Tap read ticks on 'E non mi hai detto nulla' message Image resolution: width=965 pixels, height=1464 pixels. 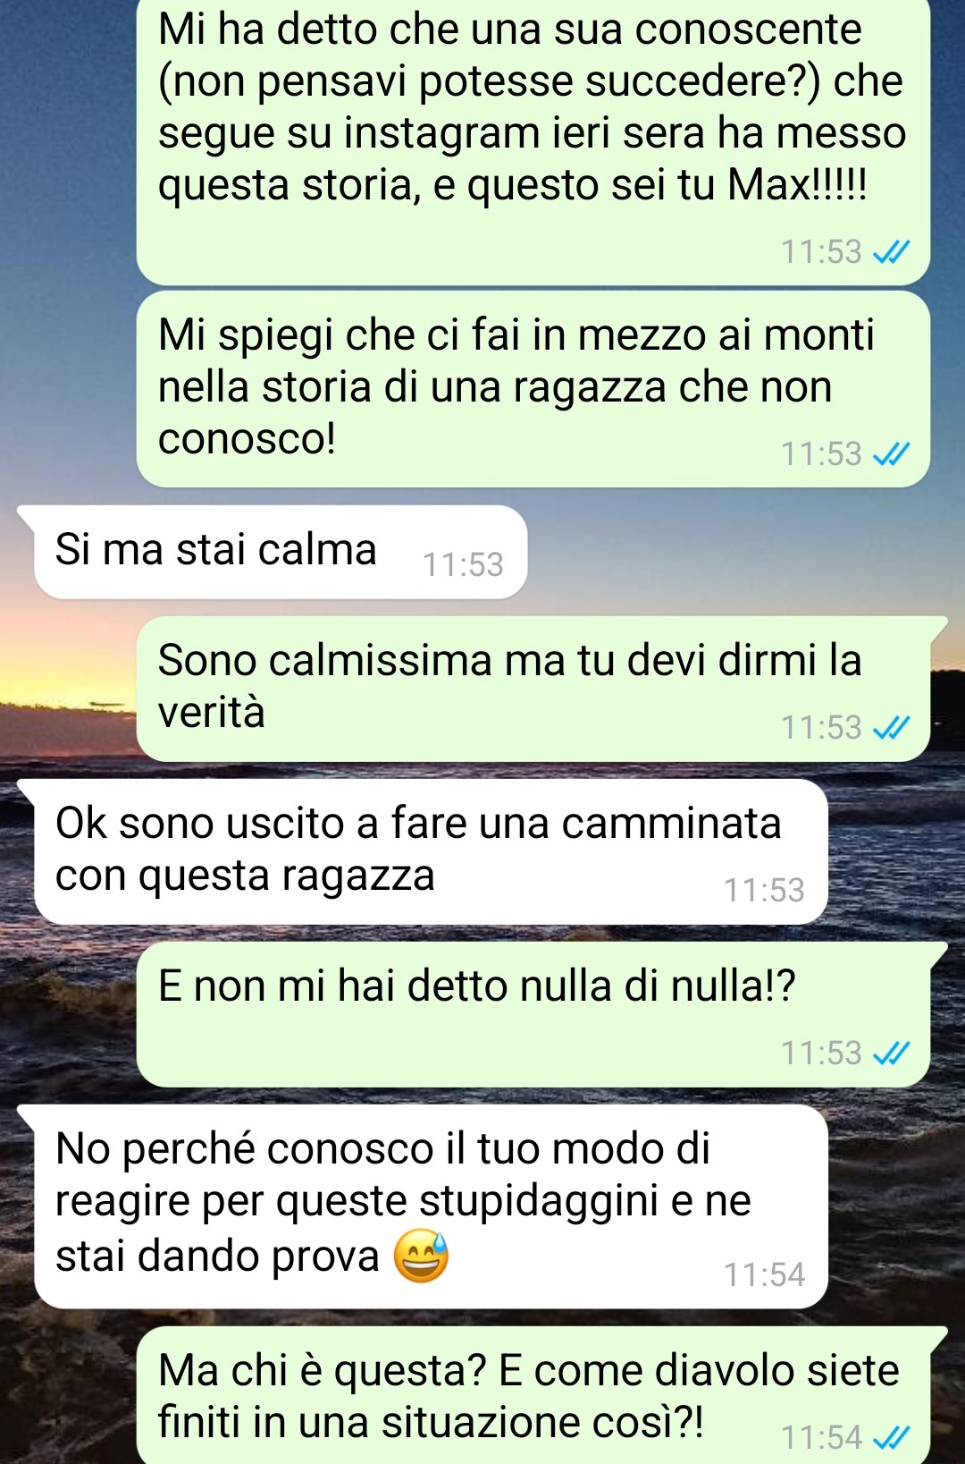(891, 1054)
